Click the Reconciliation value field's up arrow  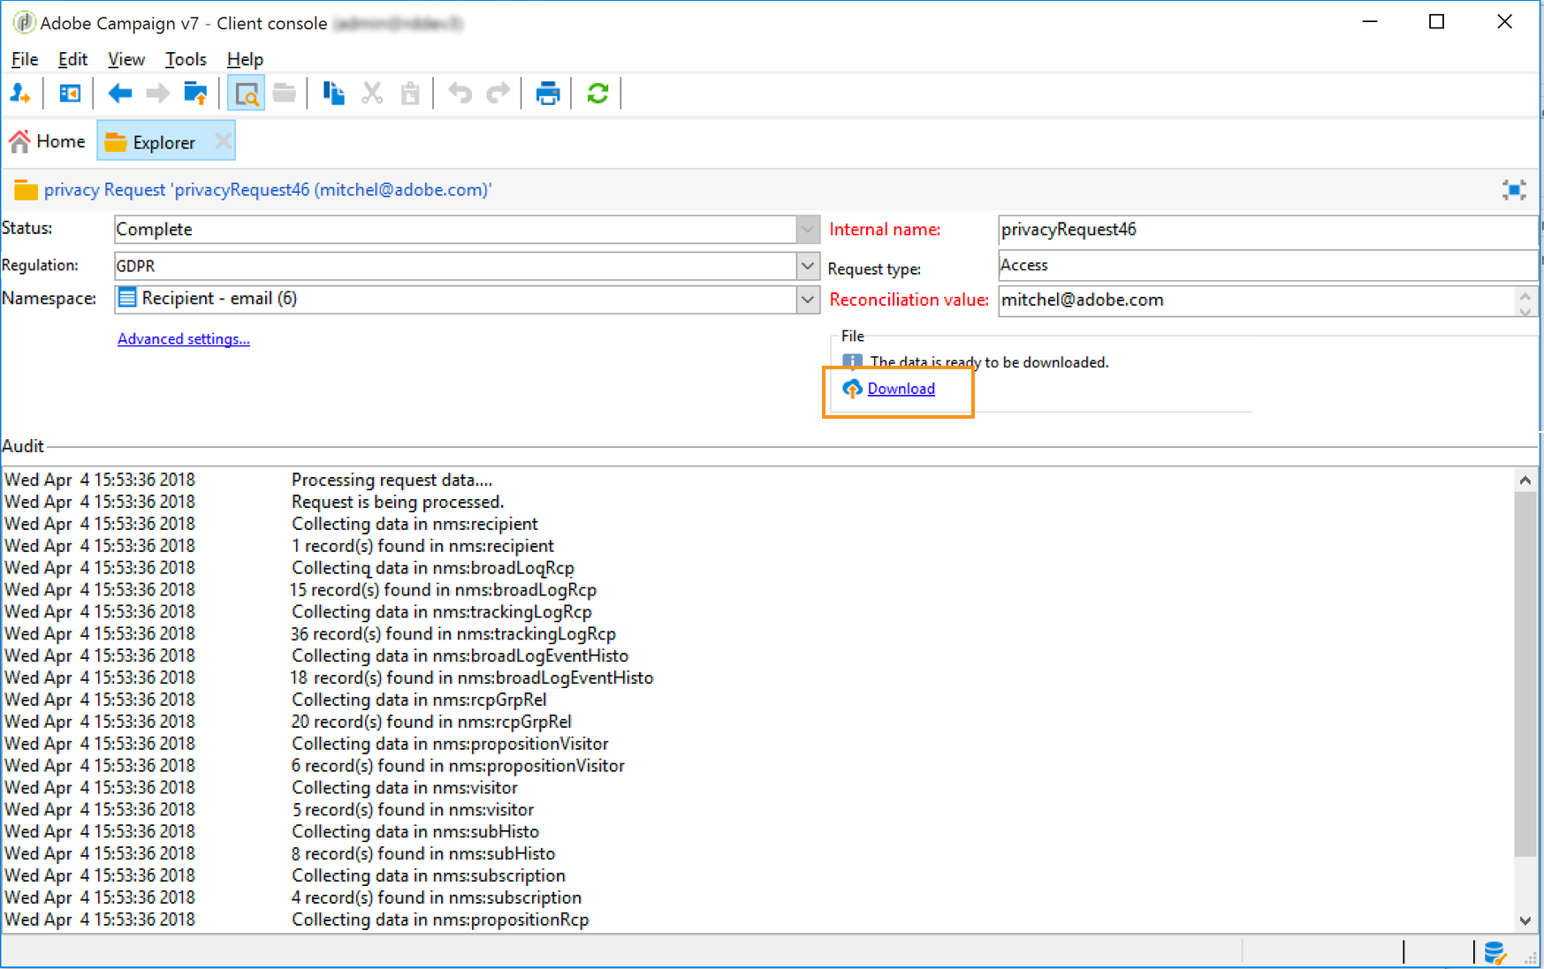pyautogui.click(x=1525, y=294)
